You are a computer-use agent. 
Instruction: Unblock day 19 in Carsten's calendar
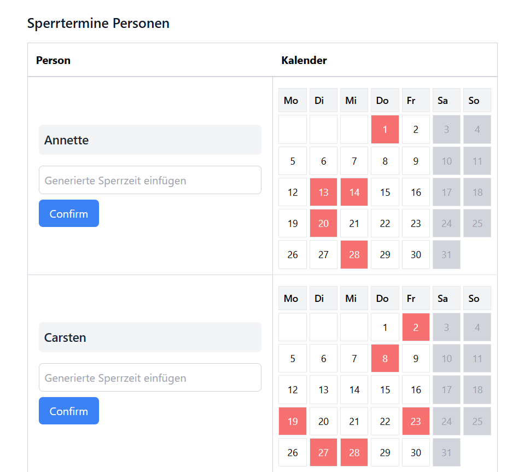click(x=292, y=421)
